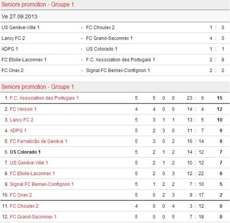Viewport: 230px width, 223px height.
Task: Click the top Seniors promotion - Groupe 1 heading
Action: pyautogui.click(x=38, y=4)
